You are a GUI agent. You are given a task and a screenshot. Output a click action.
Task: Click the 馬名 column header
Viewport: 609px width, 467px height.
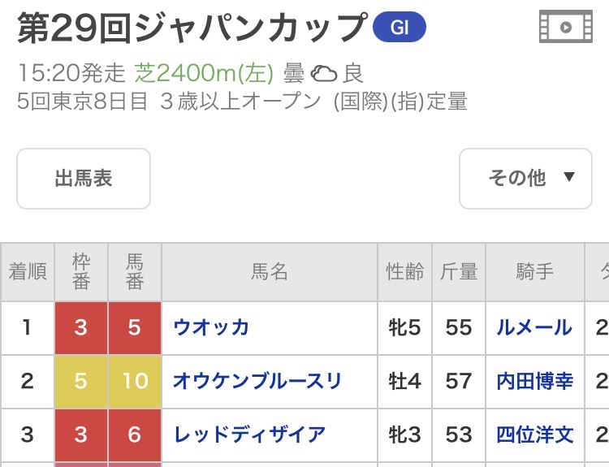(269, 272)
